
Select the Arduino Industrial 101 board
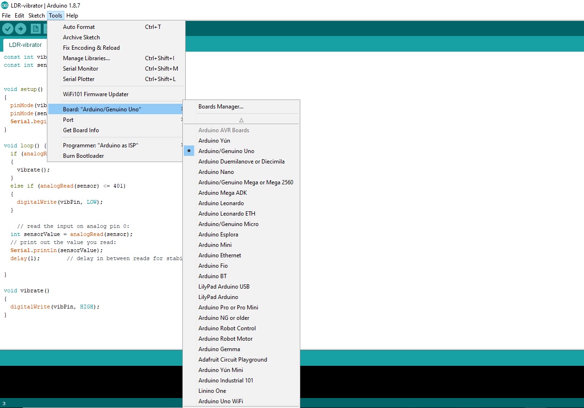pyautogui.click(x=241, y=381)
